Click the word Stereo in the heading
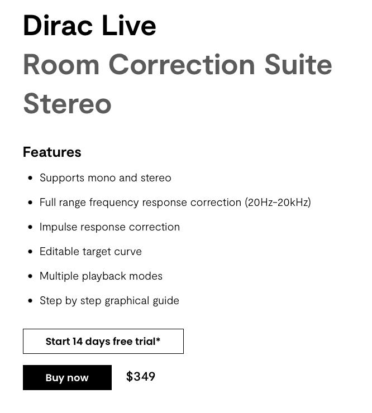 click(x=67, y=104)
